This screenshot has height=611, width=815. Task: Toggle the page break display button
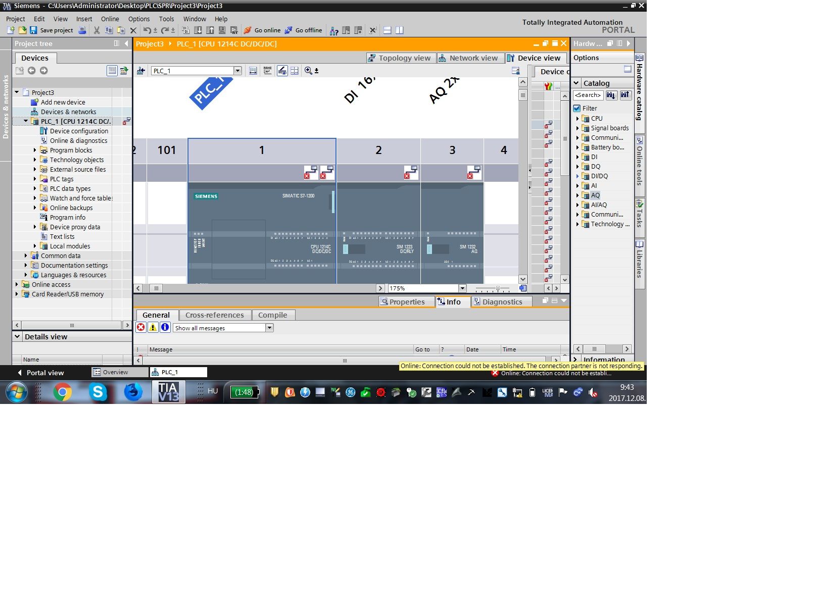295,71
